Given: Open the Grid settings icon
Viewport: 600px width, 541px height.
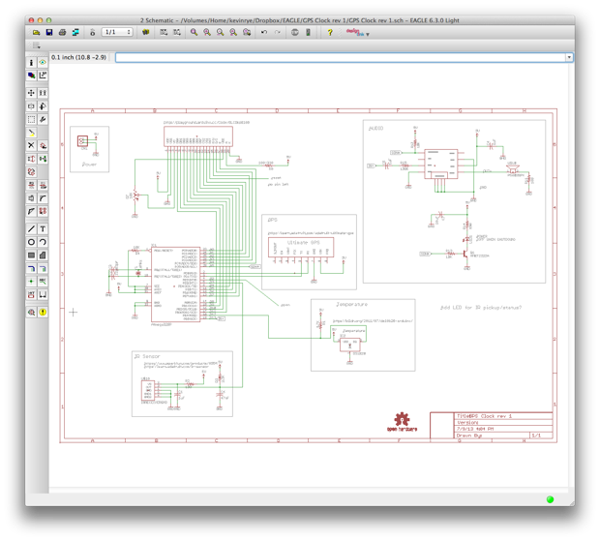Looking at the screenshot, I should click(x=37, y=45).
